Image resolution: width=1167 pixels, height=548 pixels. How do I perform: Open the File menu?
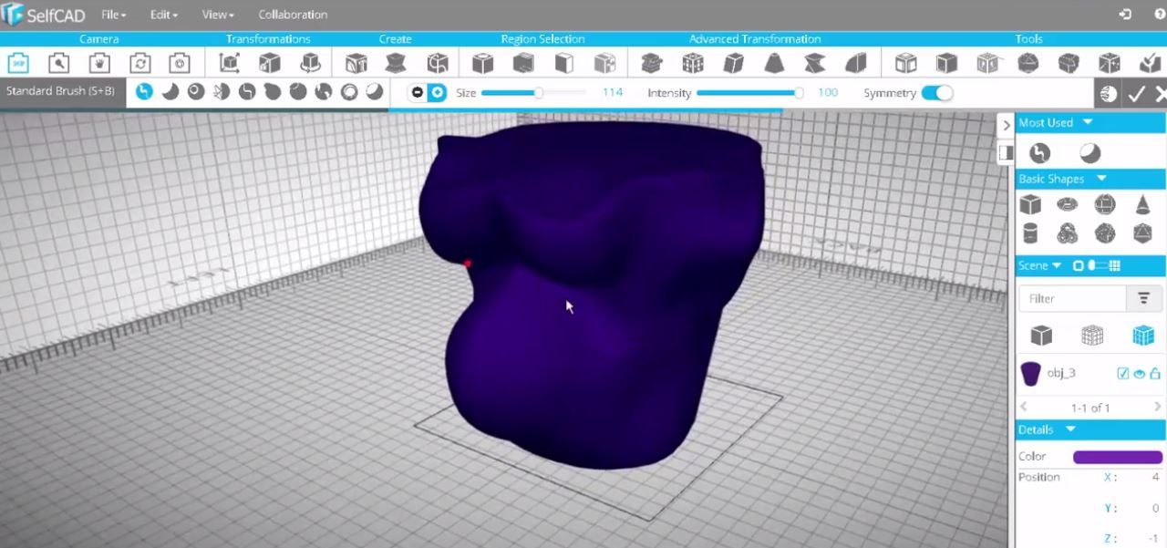111,14
